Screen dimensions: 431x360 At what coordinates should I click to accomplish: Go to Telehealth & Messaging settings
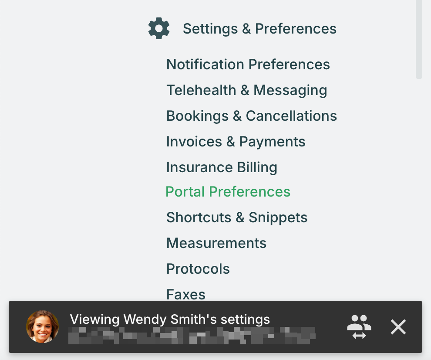(x=247, y=90)
